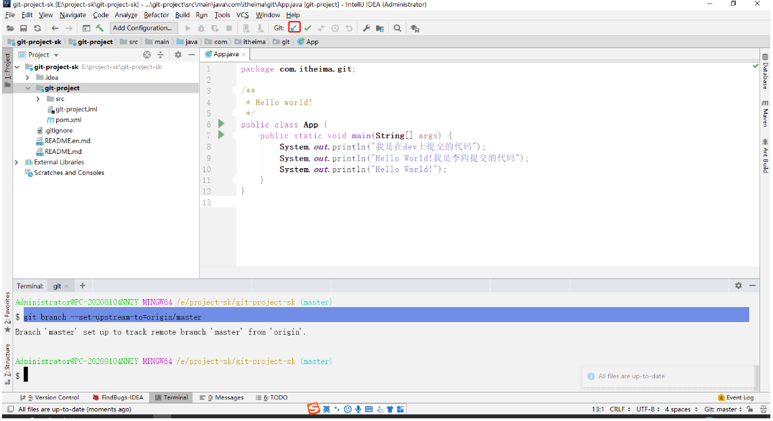Screen dimensions: 773x421
Task: Click the Git Update Project arrow icon
Action: point(294,28)
